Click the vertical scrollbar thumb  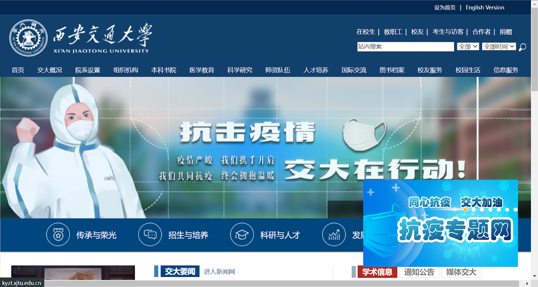[535, 49]
